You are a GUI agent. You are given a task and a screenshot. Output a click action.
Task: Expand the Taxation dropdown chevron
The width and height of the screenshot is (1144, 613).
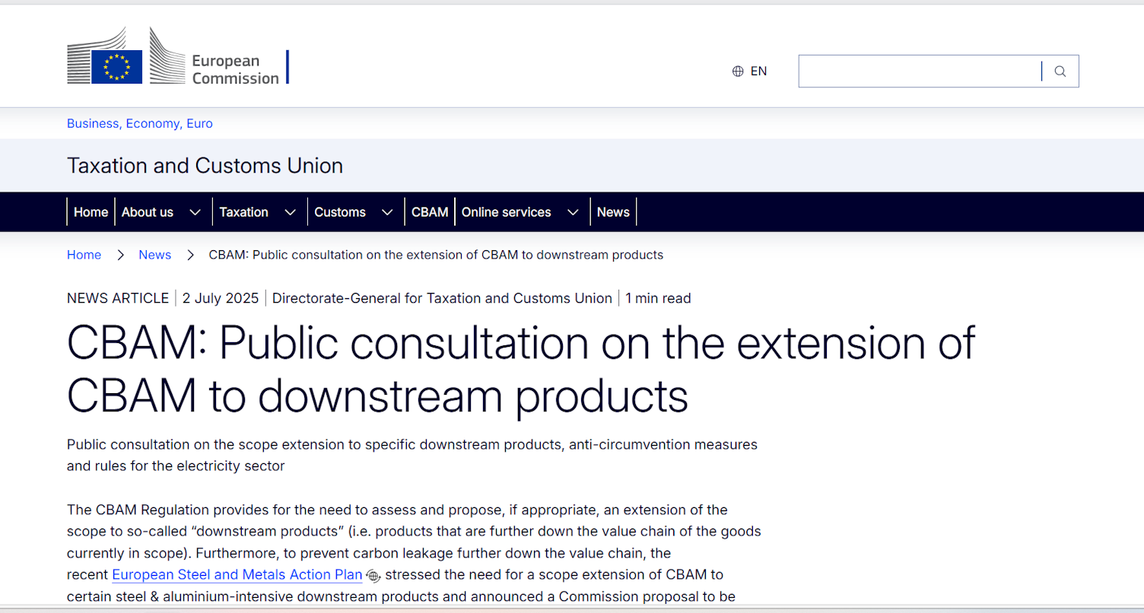point(290,212)
